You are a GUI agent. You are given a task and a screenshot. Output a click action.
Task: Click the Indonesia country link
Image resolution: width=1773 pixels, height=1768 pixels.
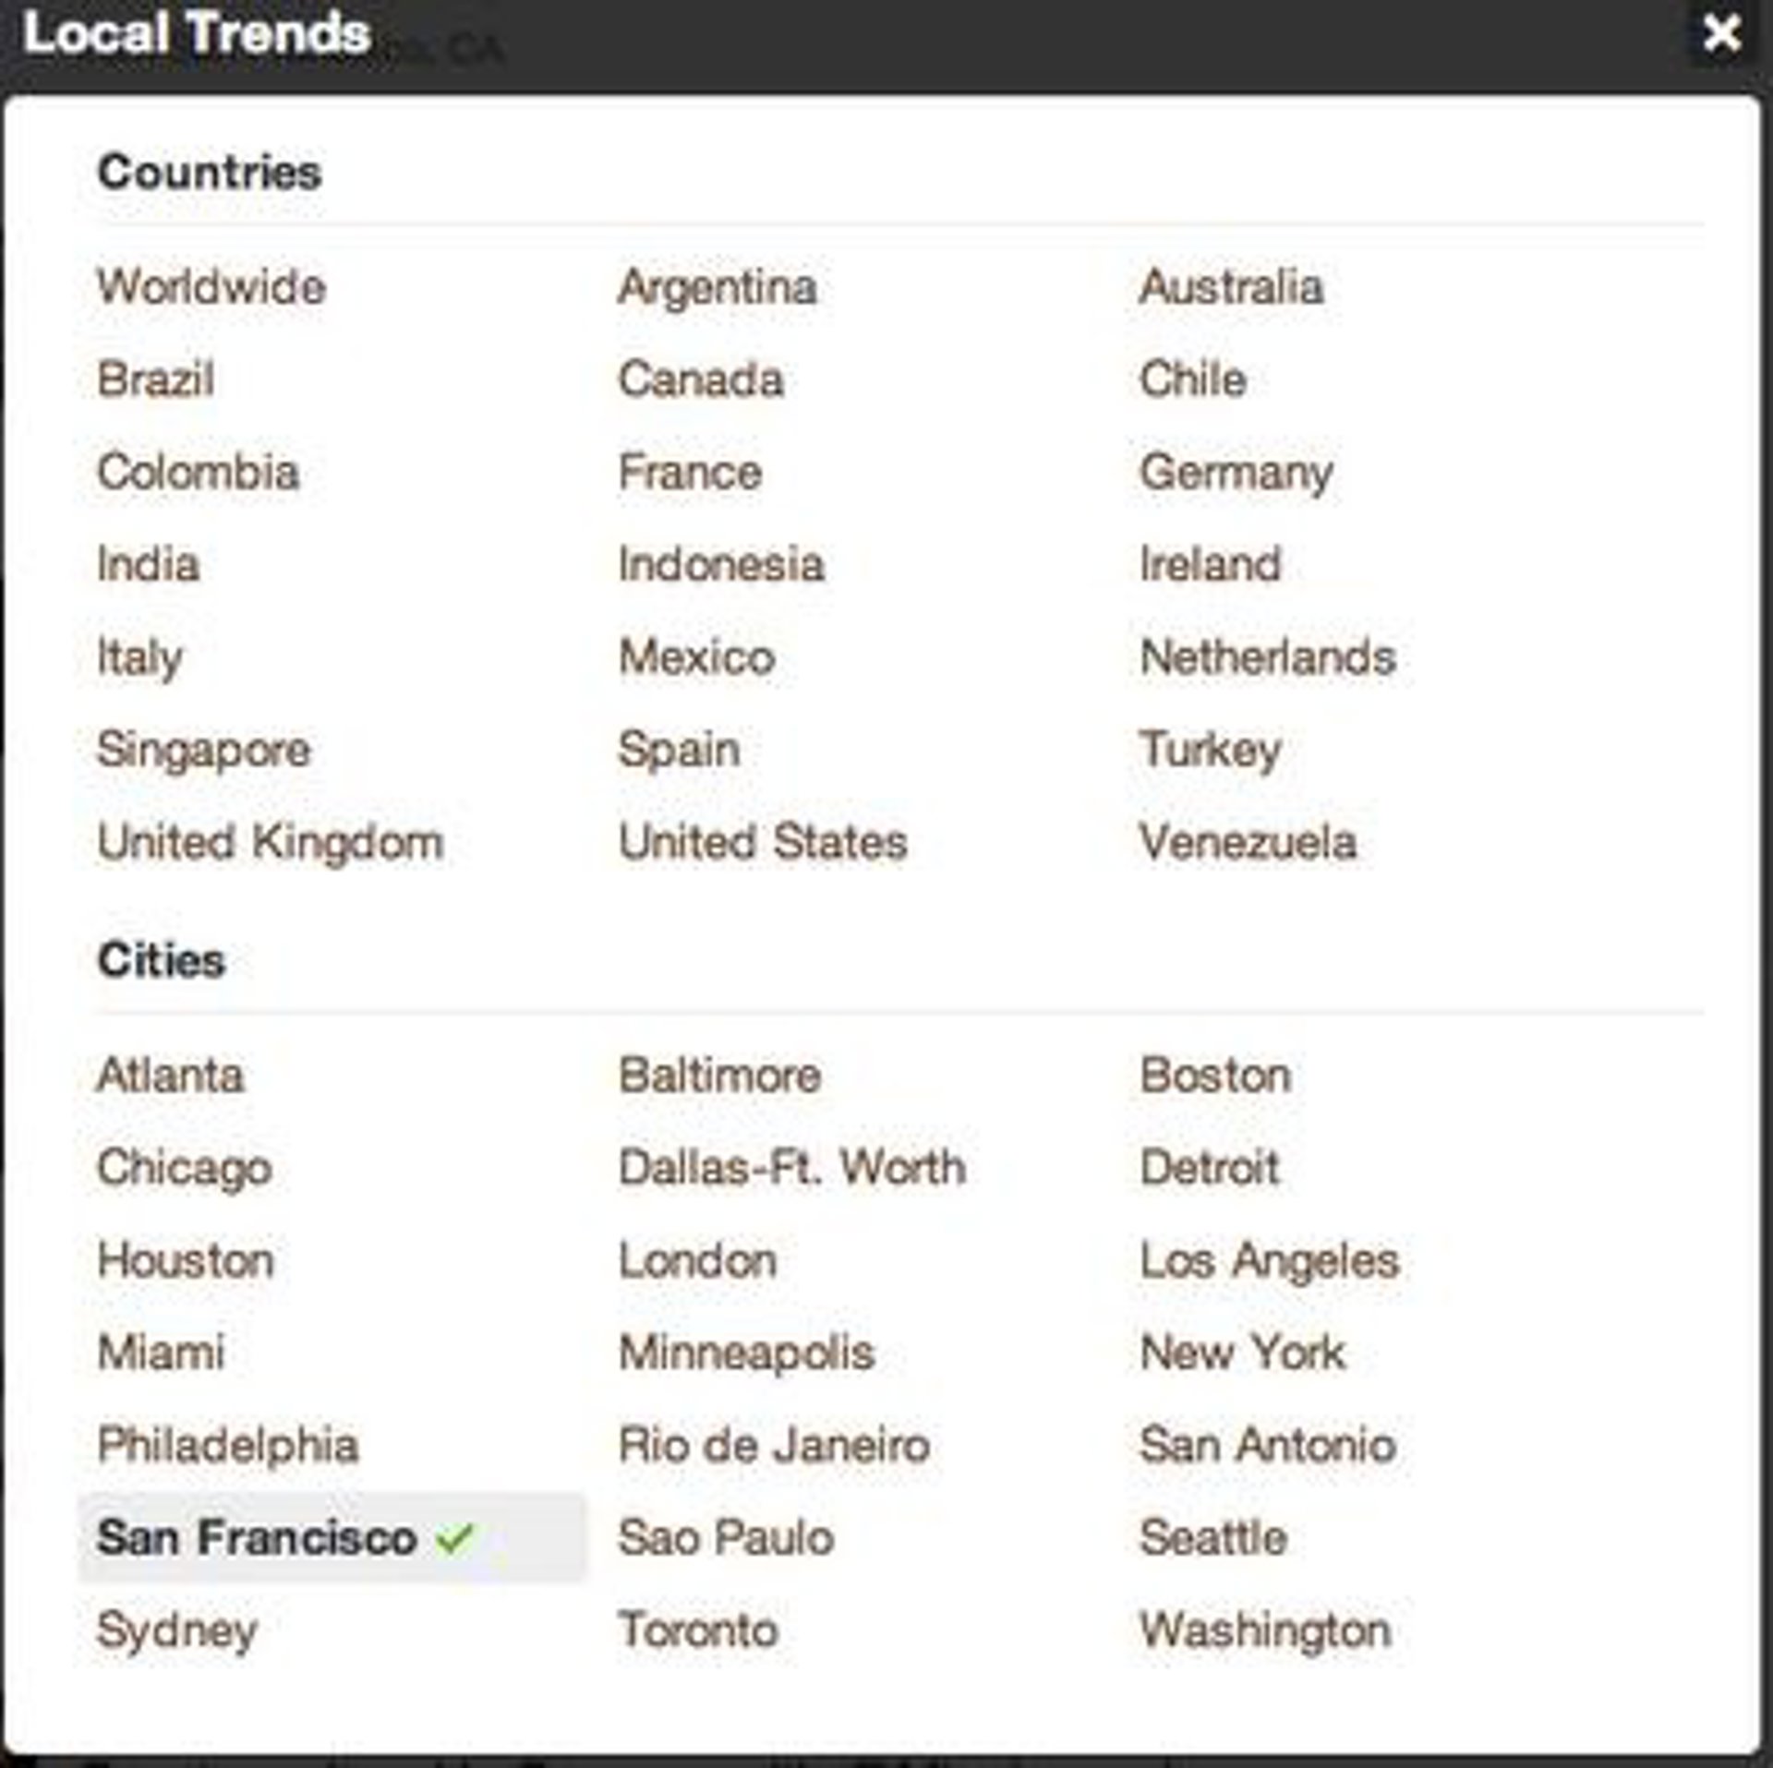tap(720, 564)
